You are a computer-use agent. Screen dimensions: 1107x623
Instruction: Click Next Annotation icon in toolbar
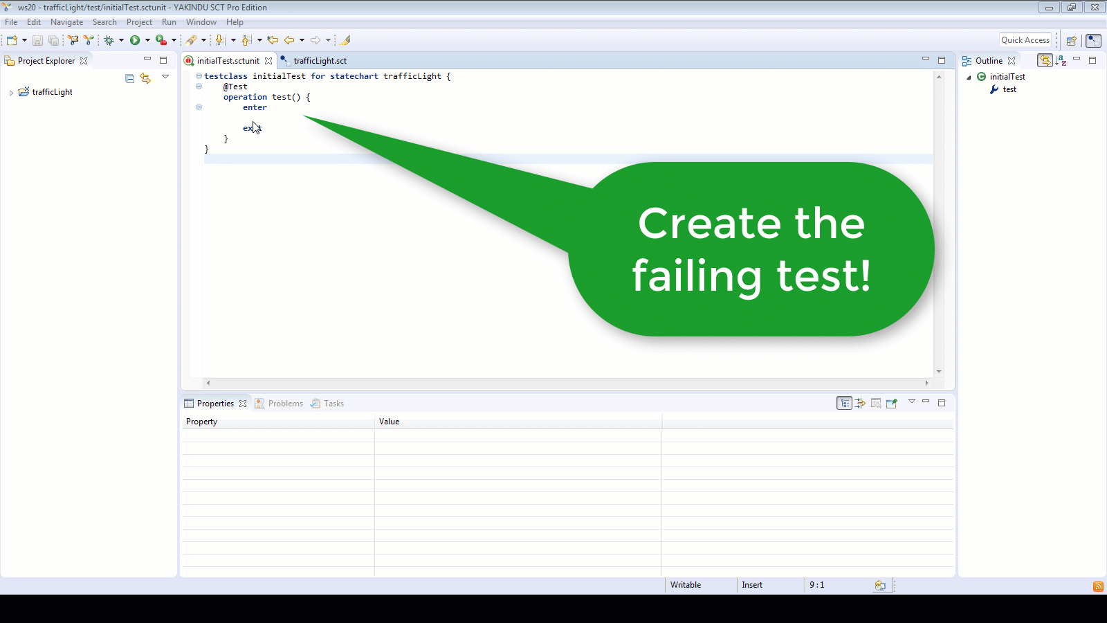220,40
